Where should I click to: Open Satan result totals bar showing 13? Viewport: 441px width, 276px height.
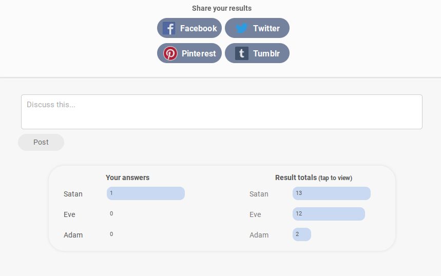(331, 193)
